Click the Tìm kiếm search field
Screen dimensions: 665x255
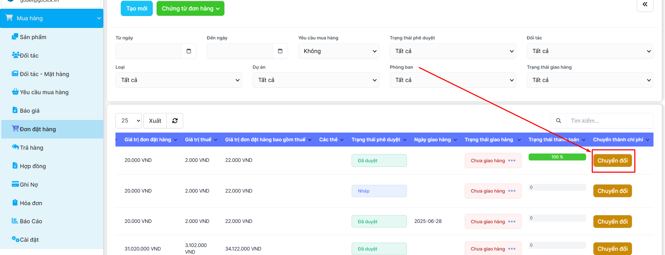tap(609, 121)
